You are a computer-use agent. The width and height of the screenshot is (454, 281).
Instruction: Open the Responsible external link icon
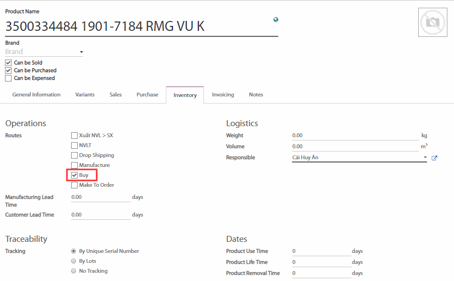[434, 158]
